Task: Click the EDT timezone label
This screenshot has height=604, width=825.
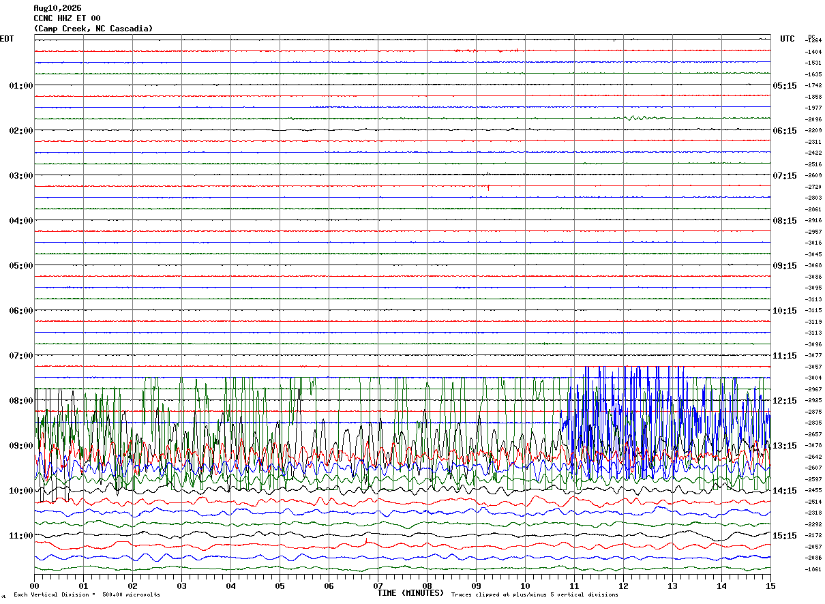Action: pyautogui.click(x=7, y=39)
